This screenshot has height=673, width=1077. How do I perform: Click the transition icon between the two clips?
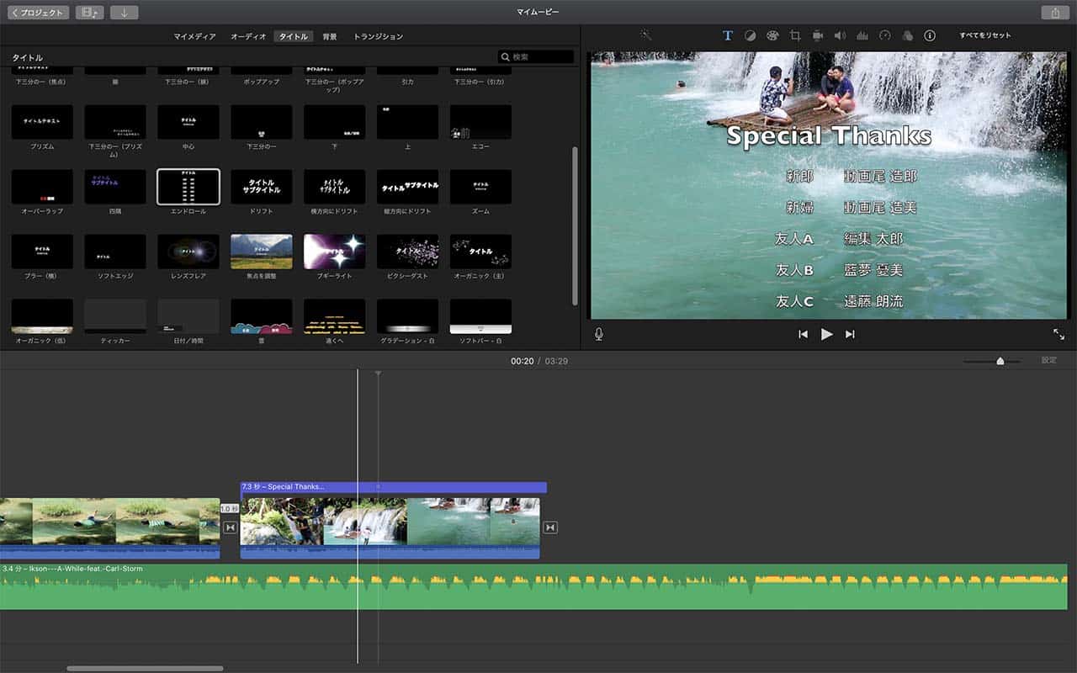pyautogui.click(x=230, y=527)
